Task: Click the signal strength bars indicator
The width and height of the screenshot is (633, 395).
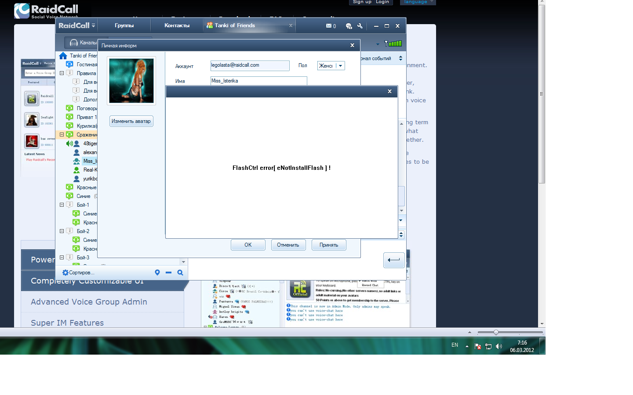Action: click(393, 43)
